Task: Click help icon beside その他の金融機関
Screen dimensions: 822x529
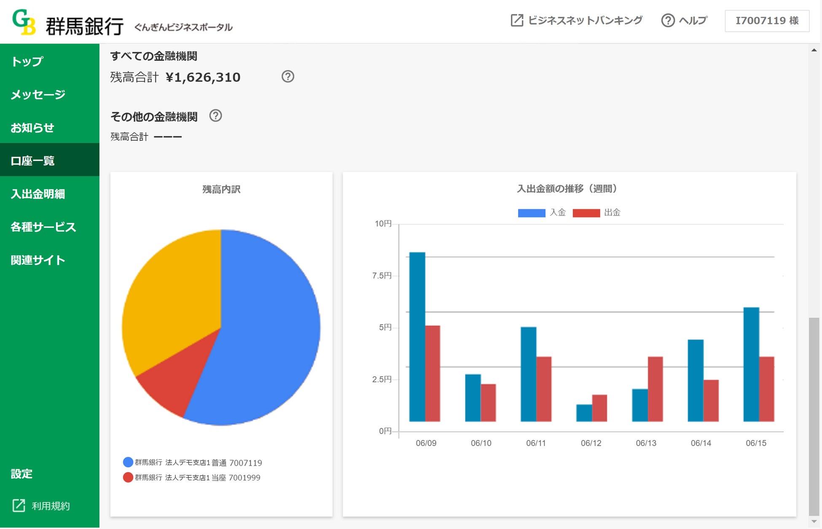Action: pos(215,116)
